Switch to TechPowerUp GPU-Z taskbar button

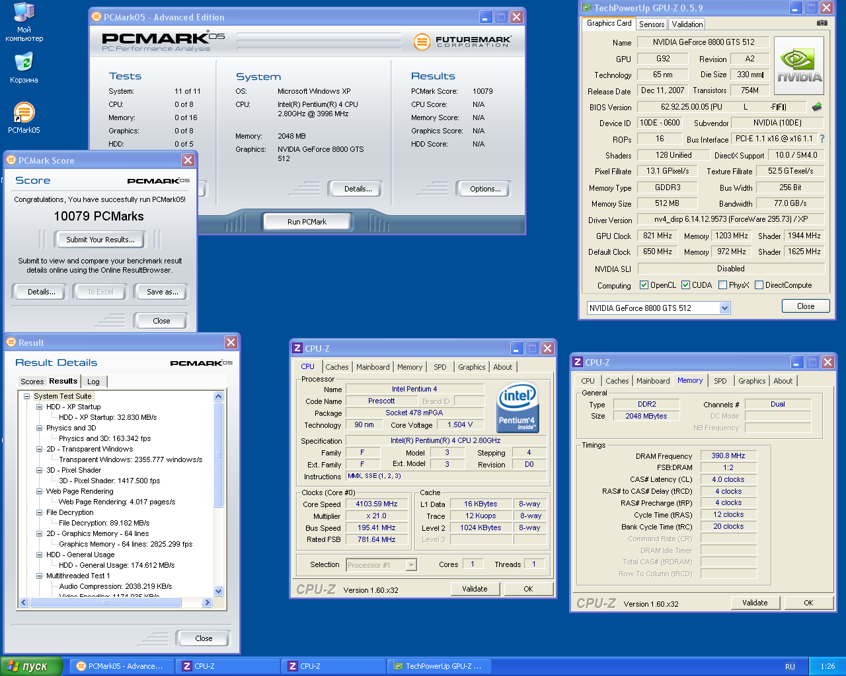439,667
